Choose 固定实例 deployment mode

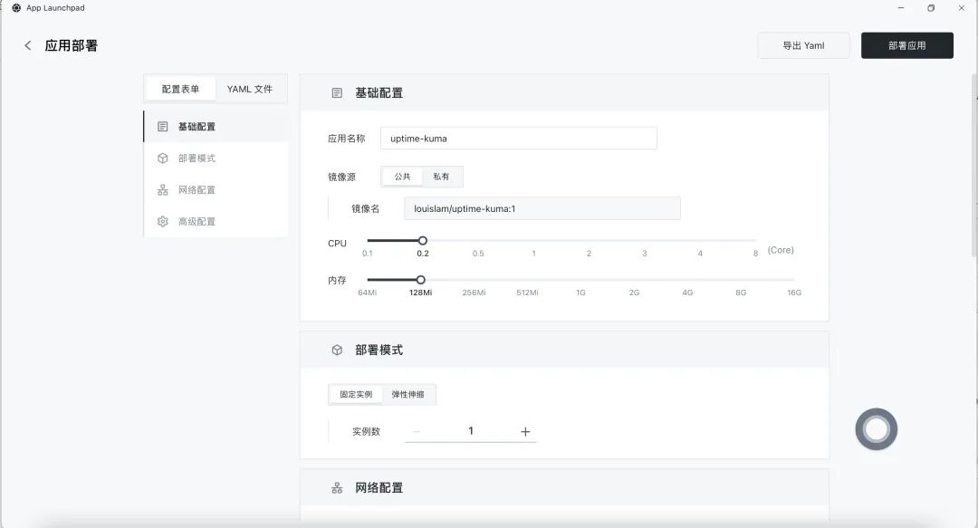coord(356,395)
